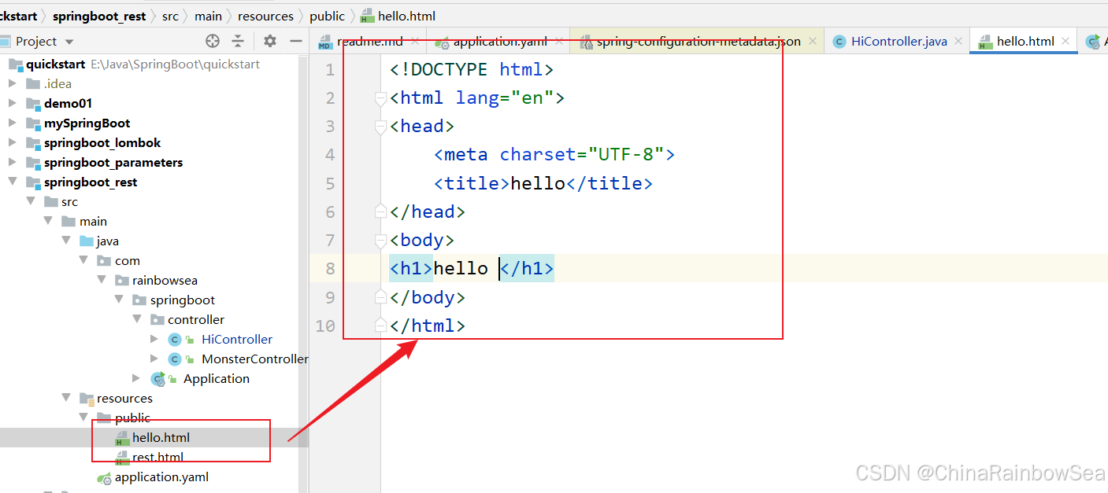Click the application.yaml Spring file icon

104,477
